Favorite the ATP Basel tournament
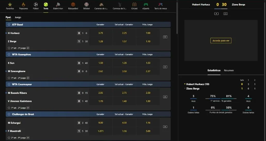The image size is (266, 141). point(9,24)
